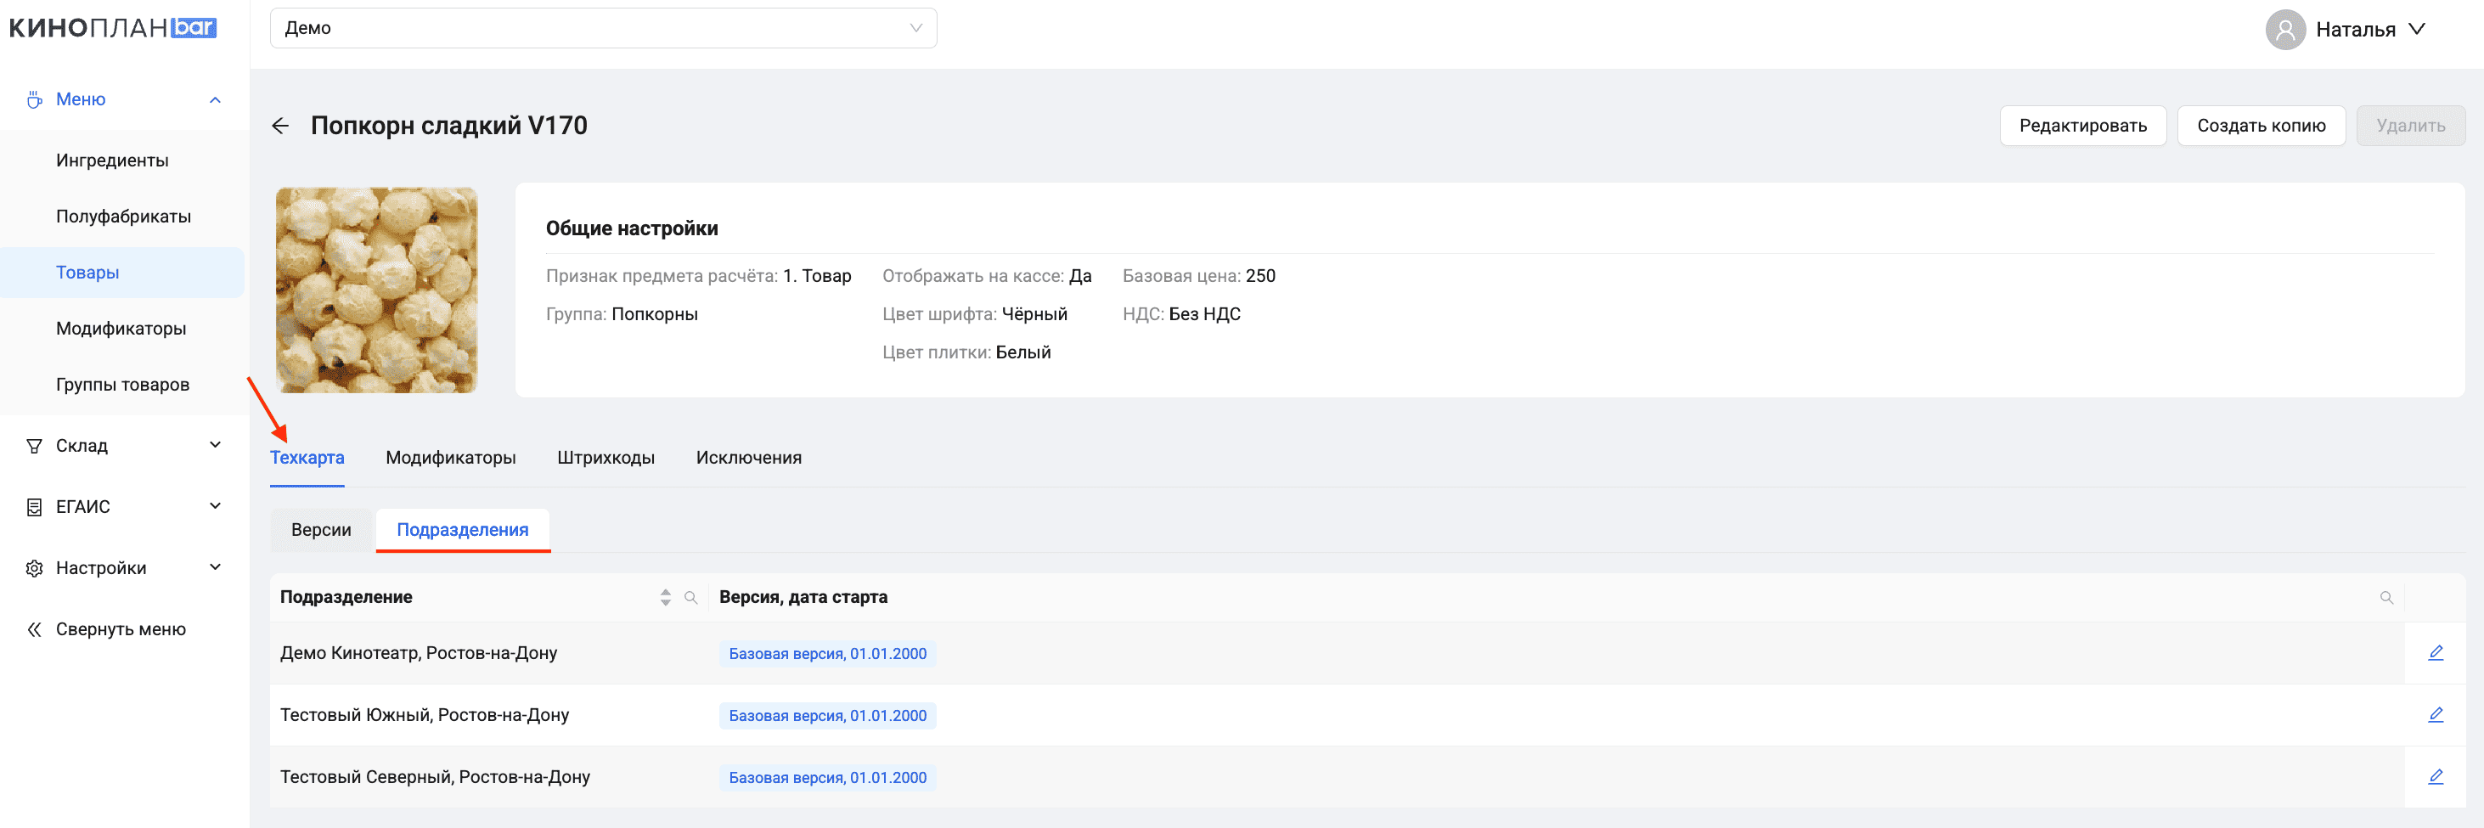Open Модификаторы in the sidebar

[x=121, y=329]
